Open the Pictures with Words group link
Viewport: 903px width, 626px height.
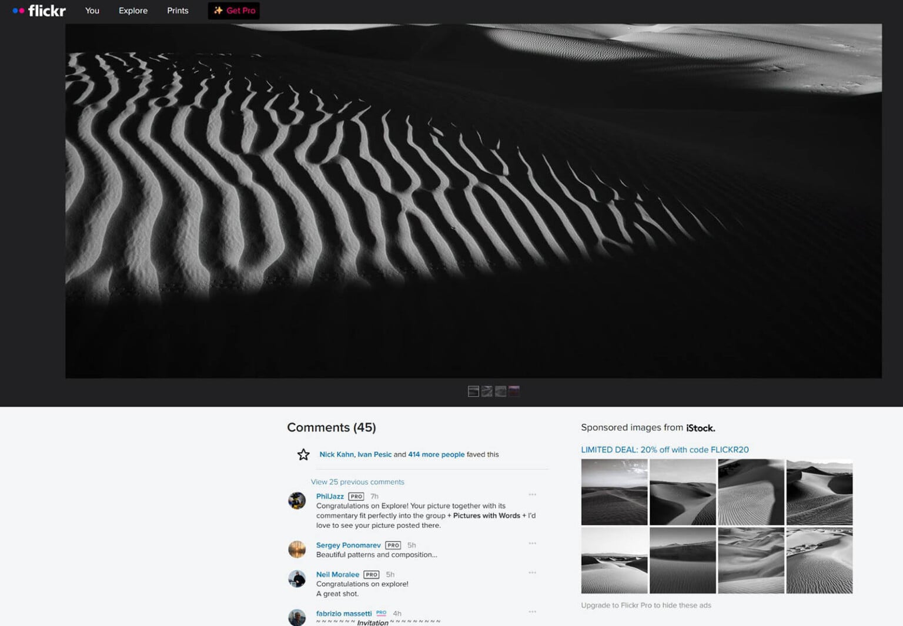[x=487, y=515]
